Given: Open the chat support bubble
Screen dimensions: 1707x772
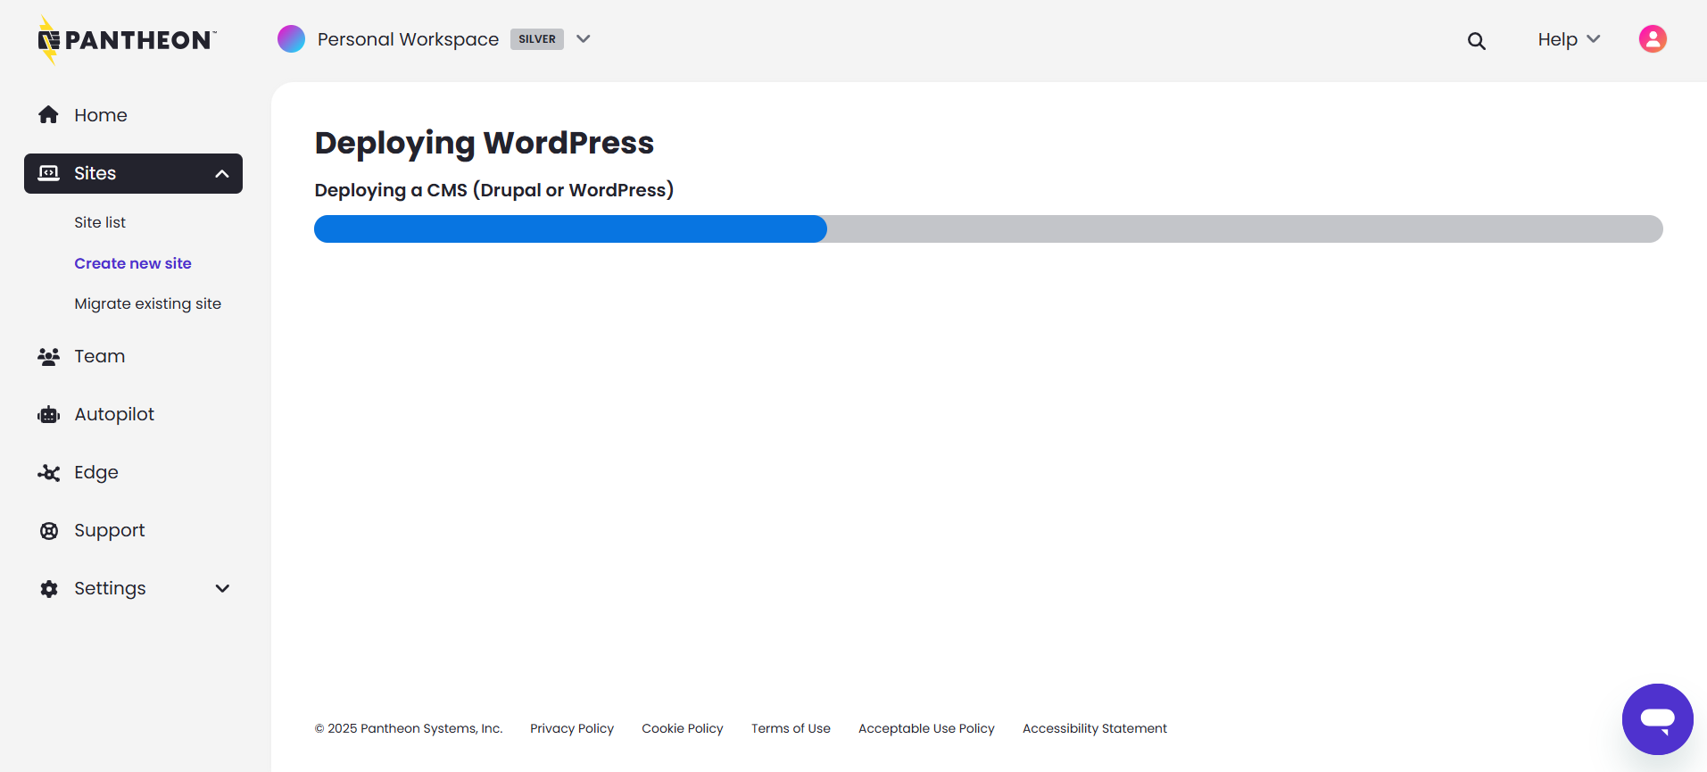Looking at the screenshot, I should point(1657,718).
